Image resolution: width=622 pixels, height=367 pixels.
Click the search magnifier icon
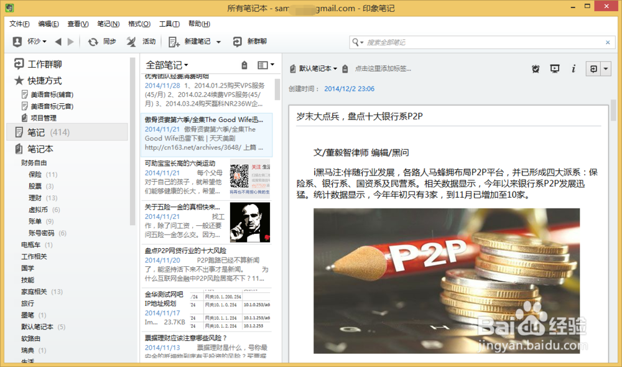point(356,42)
